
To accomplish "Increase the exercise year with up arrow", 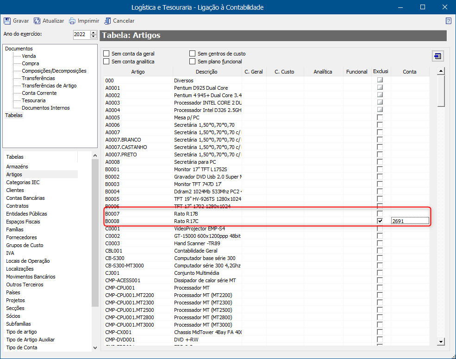I will [x=94, y=32].
